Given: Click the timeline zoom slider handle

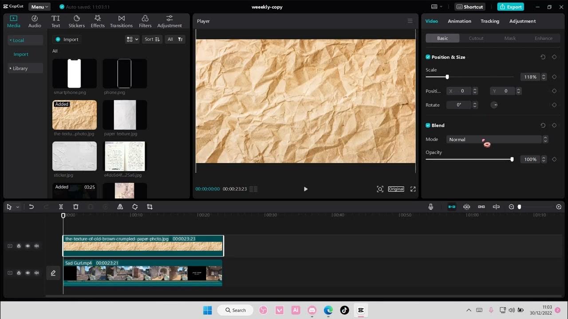Looking at the screenshot, I should click(519, 207).
